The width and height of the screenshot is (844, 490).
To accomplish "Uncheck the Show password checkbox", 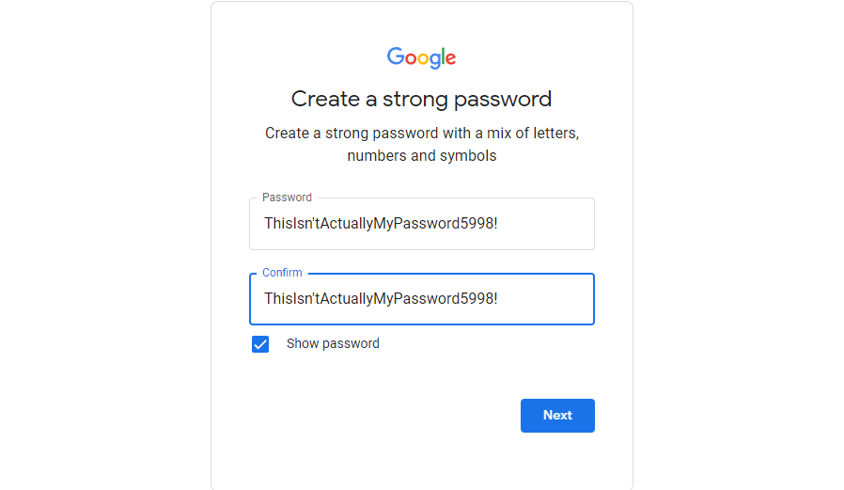I will tap(260, 344).
